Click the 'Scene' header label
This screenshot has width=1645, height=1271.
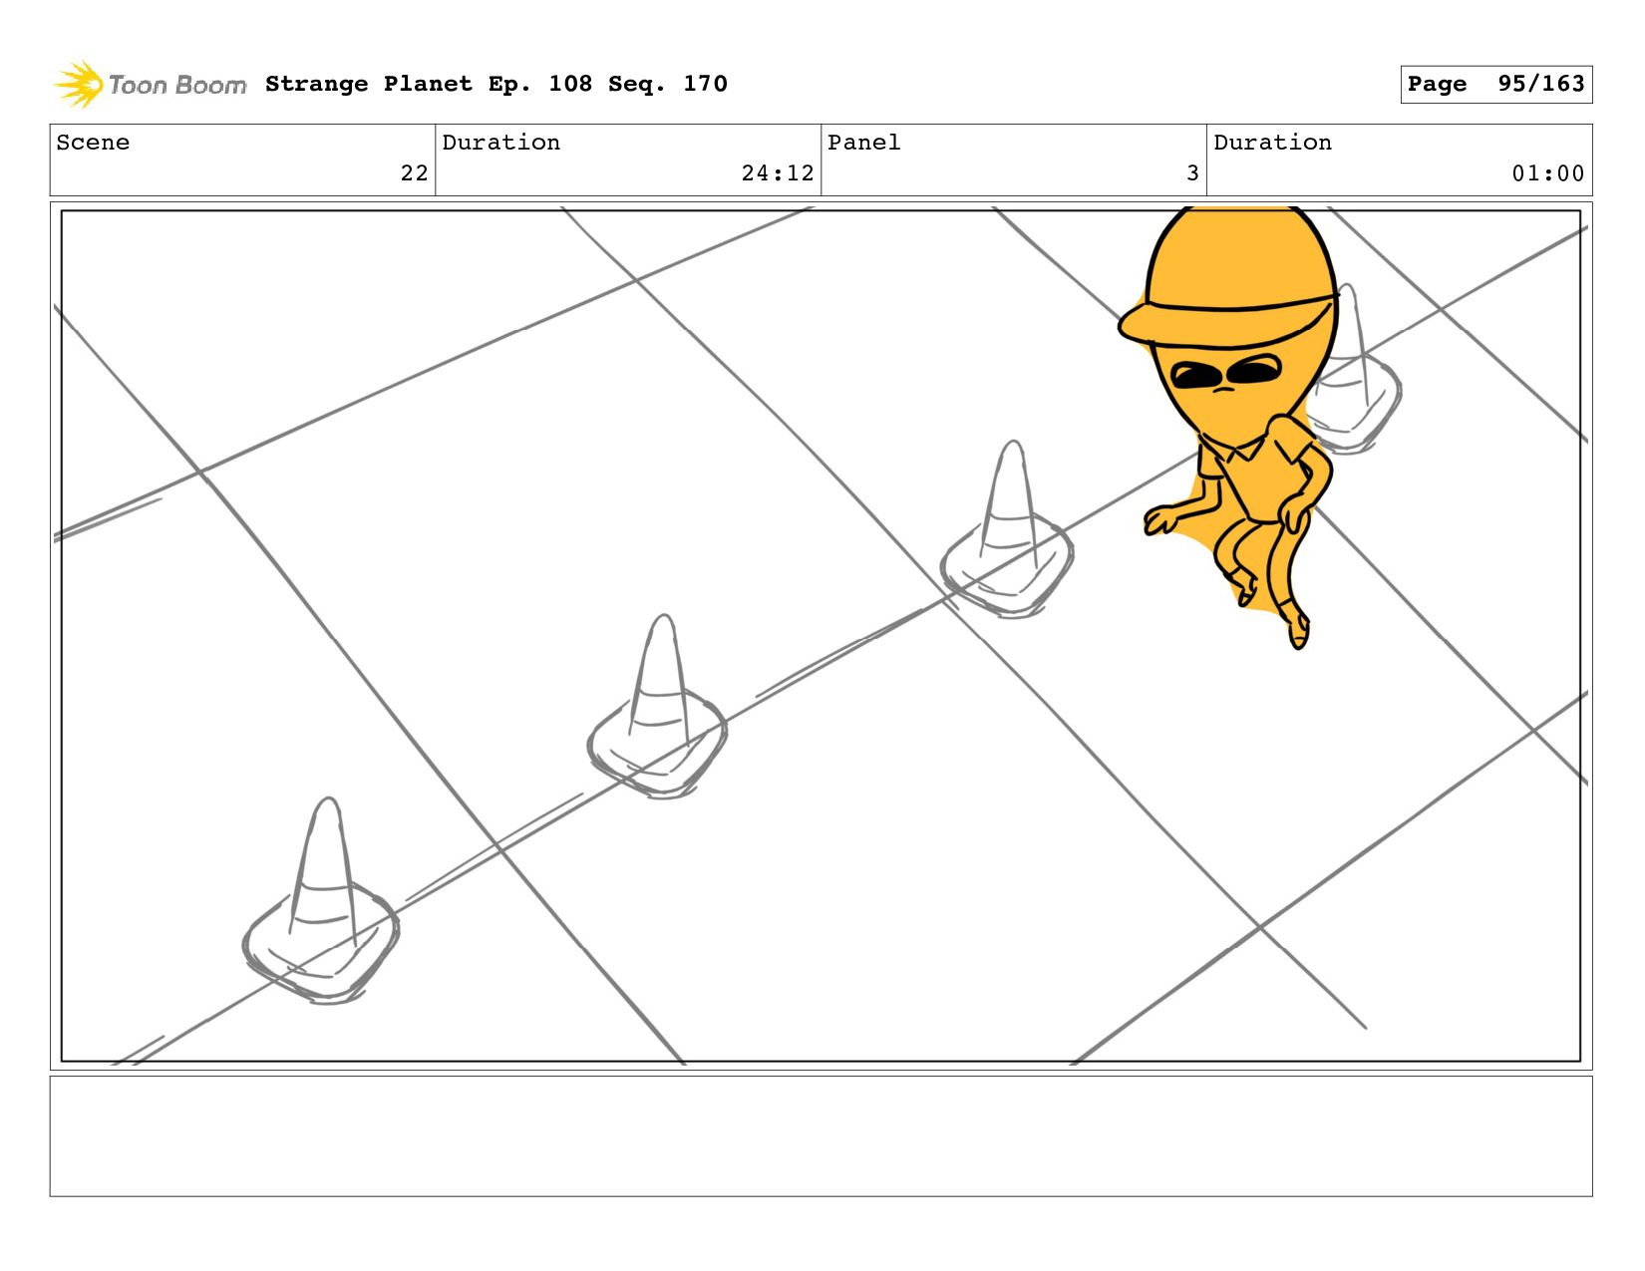pyautogui.click(x=93, y=143)
